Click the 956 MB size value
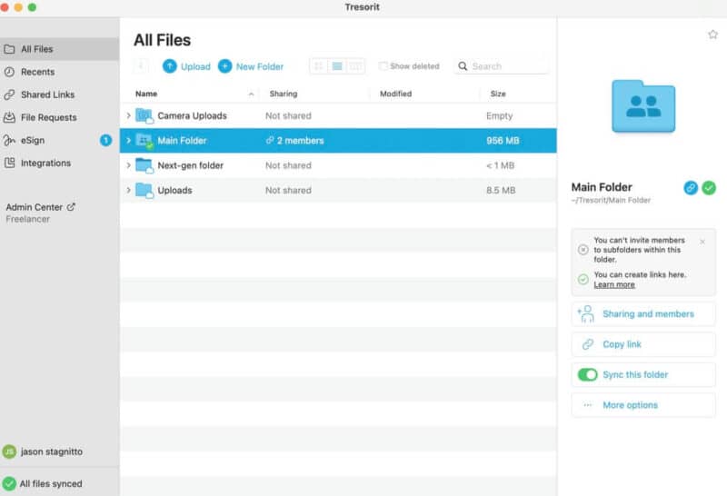 point(503,141)
